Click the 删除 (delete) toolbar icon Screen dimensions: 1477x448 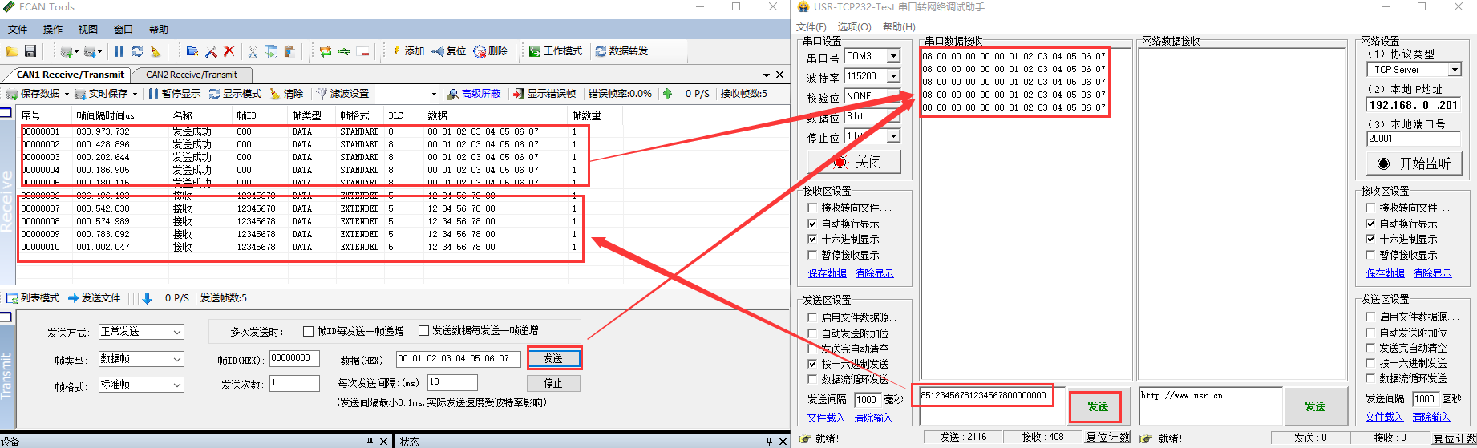[490, 51]
